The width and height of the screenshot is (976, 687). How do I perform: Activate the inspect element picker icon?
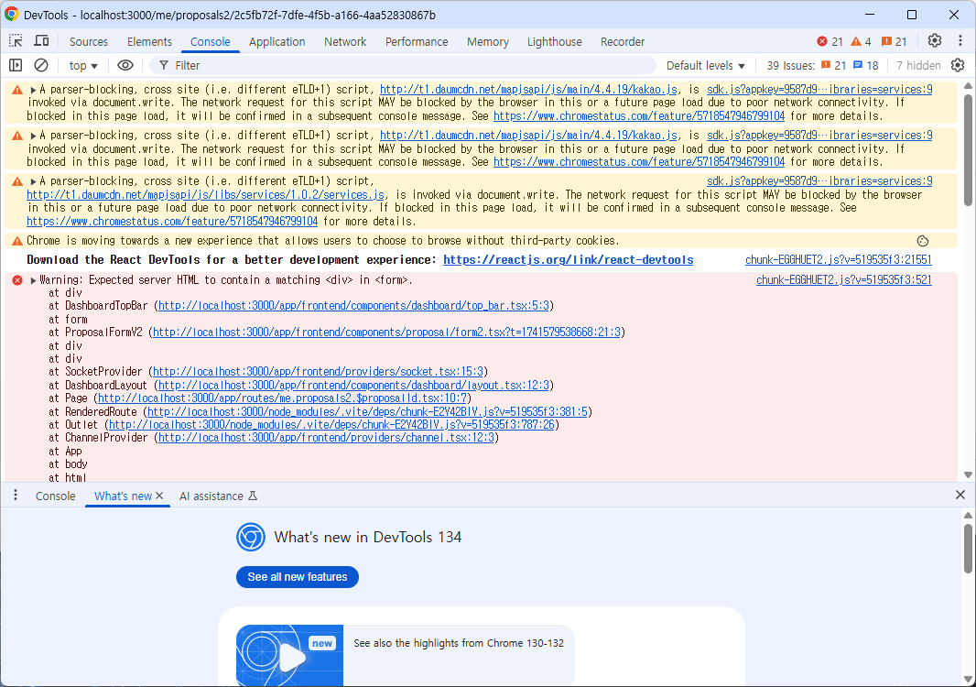(16, 41)
